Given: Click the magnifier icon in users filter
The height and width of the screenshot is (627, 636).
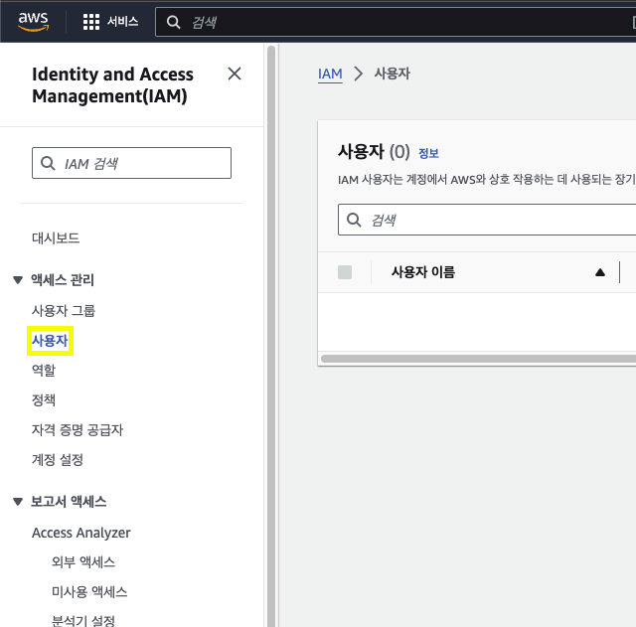Looking at the screenshot, I should (x=354, y=220).
